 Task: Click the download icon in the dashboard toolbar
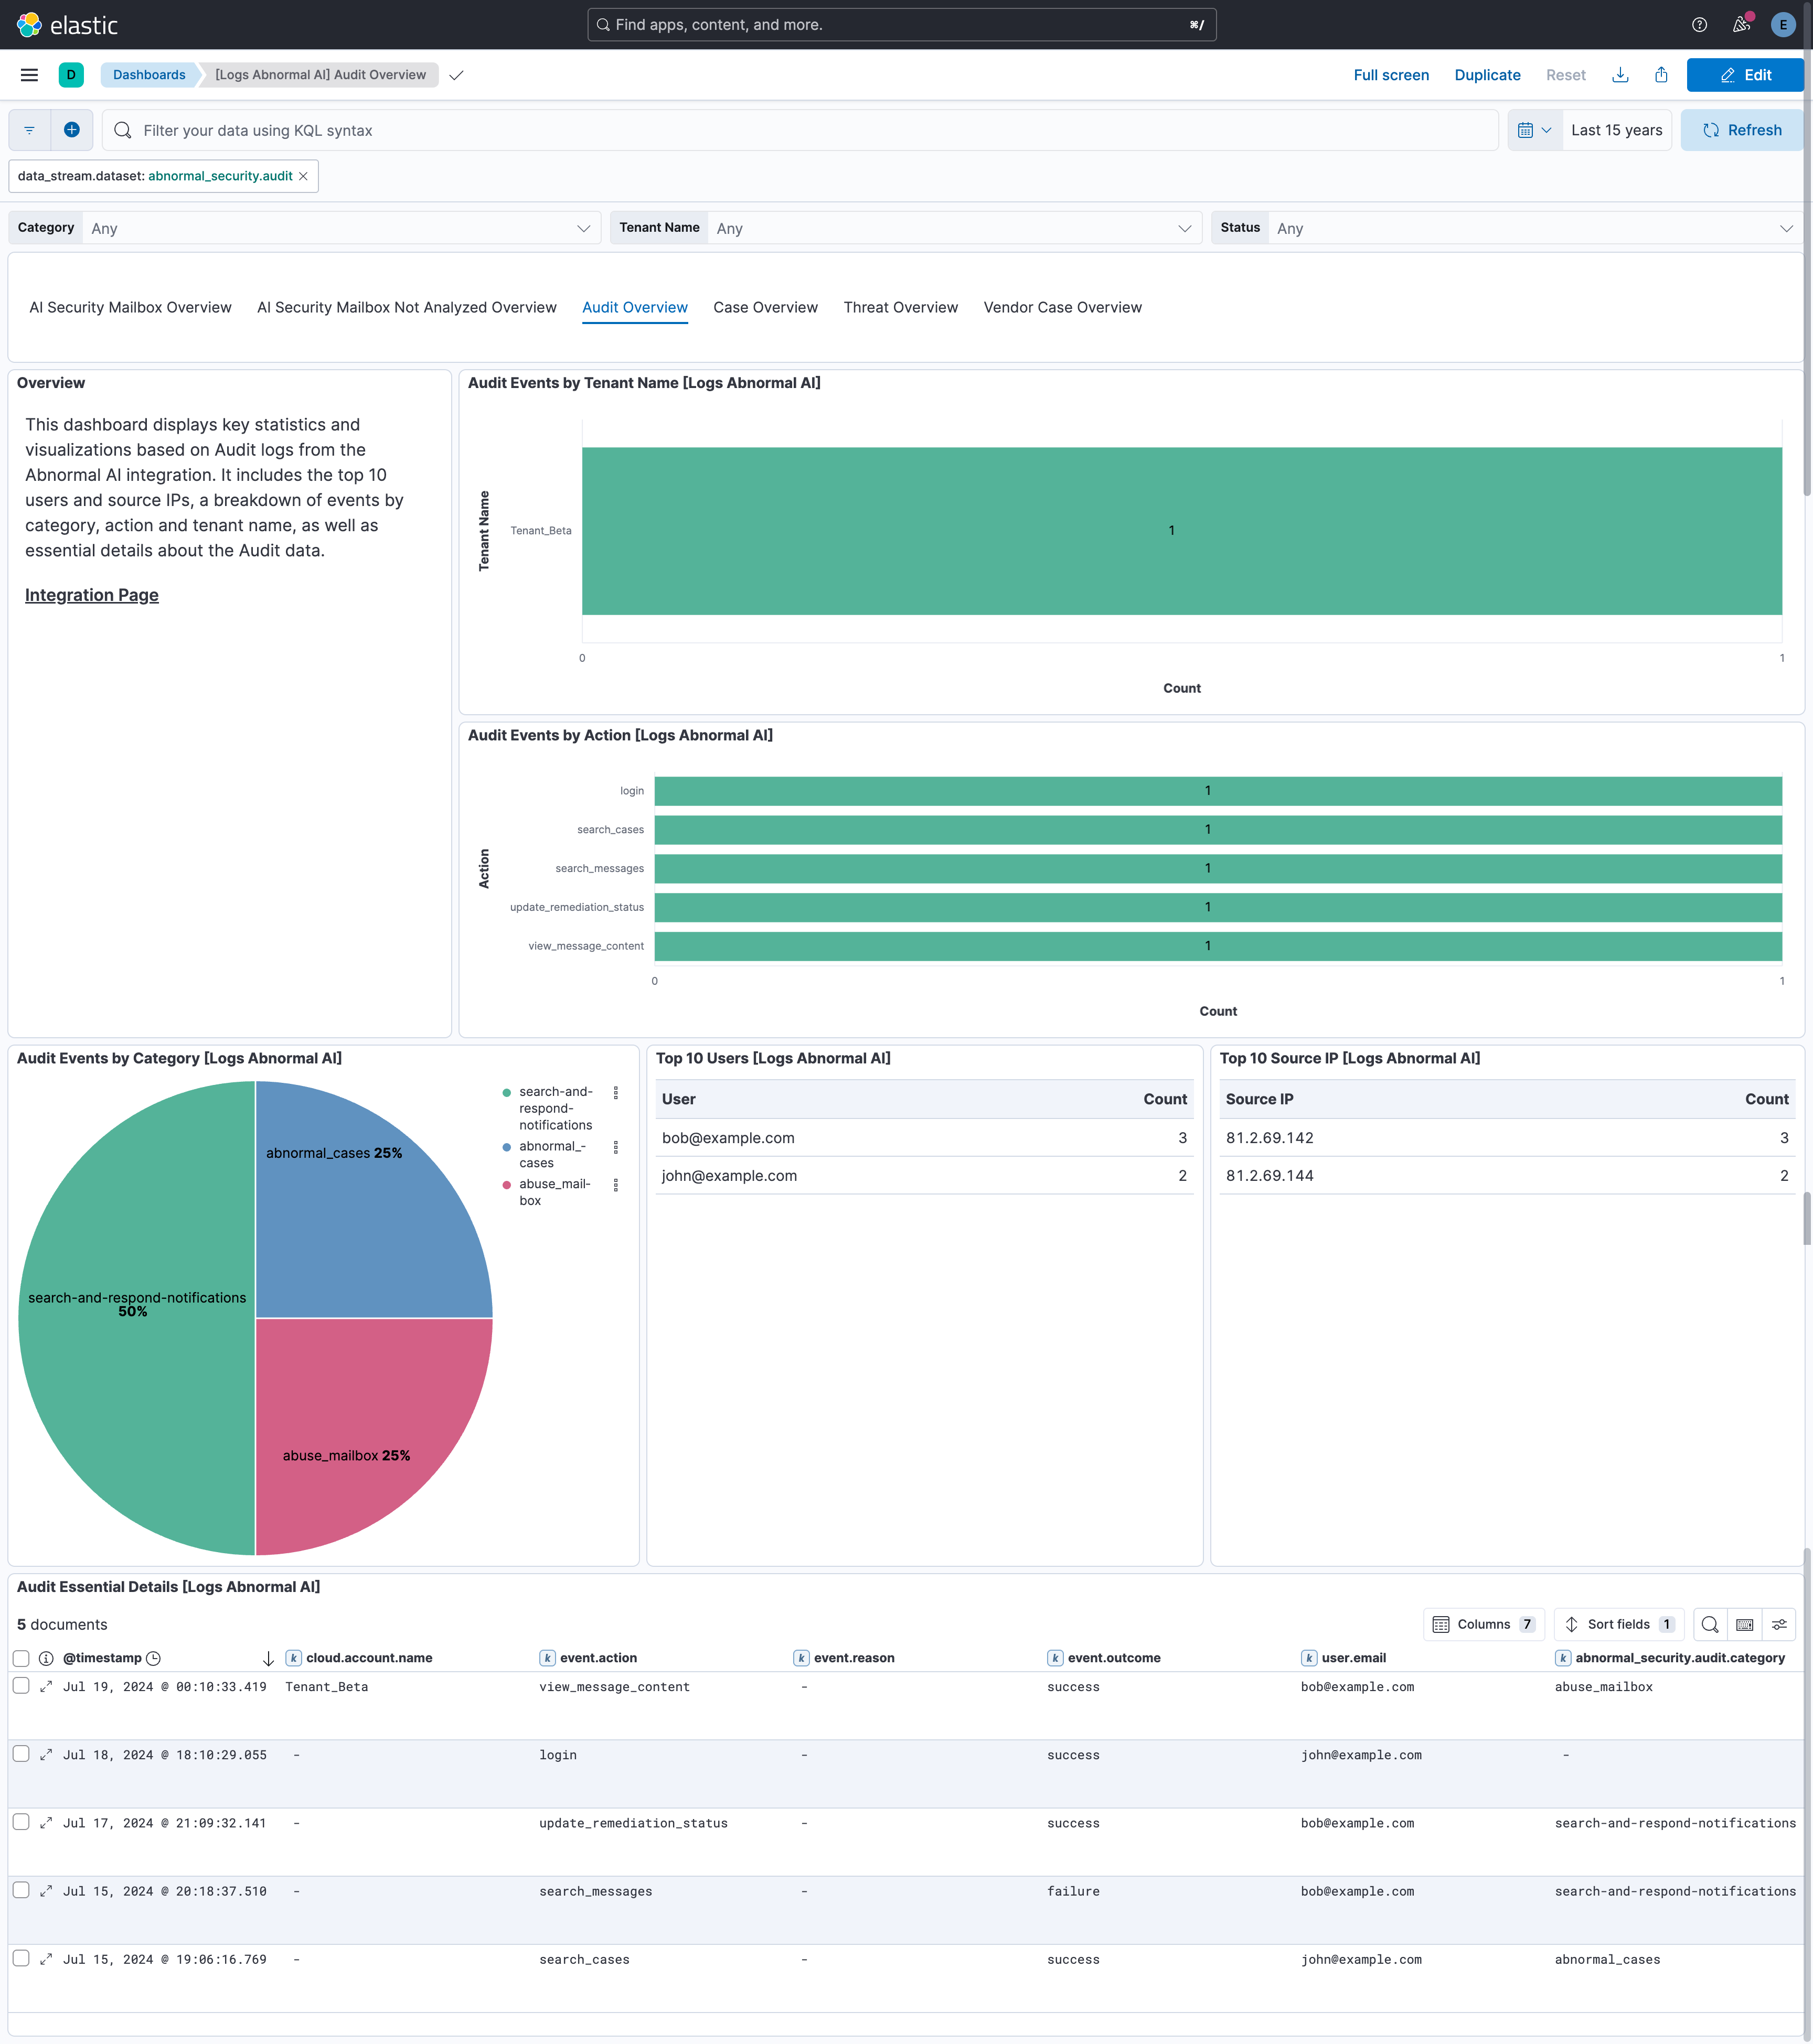pos(1621,74)
